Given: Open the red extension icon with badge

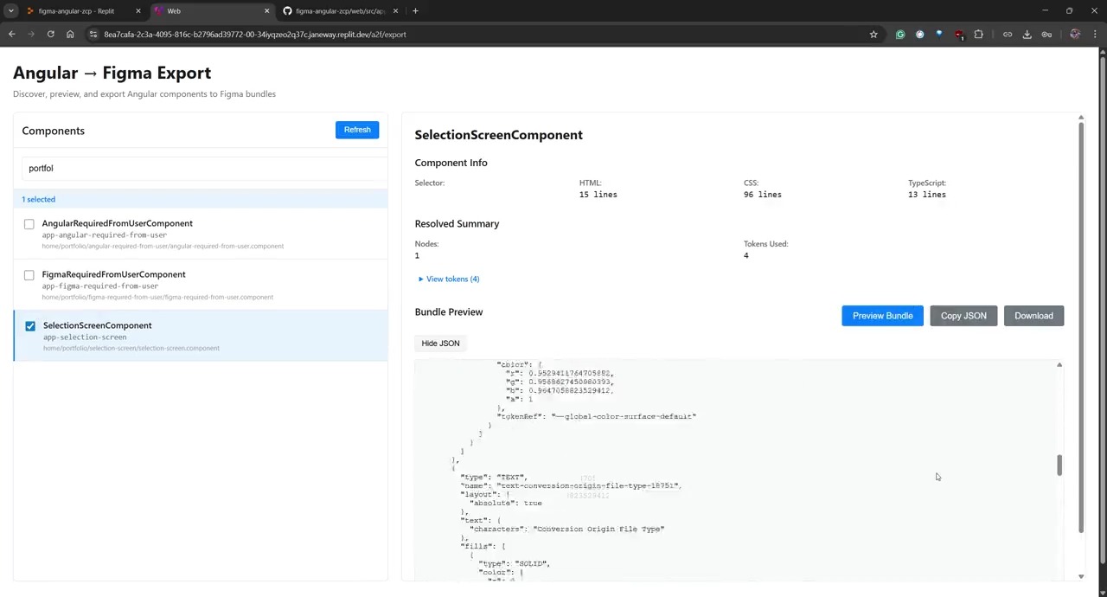Looking at the screenshot, I should click(x=959, y=35).
